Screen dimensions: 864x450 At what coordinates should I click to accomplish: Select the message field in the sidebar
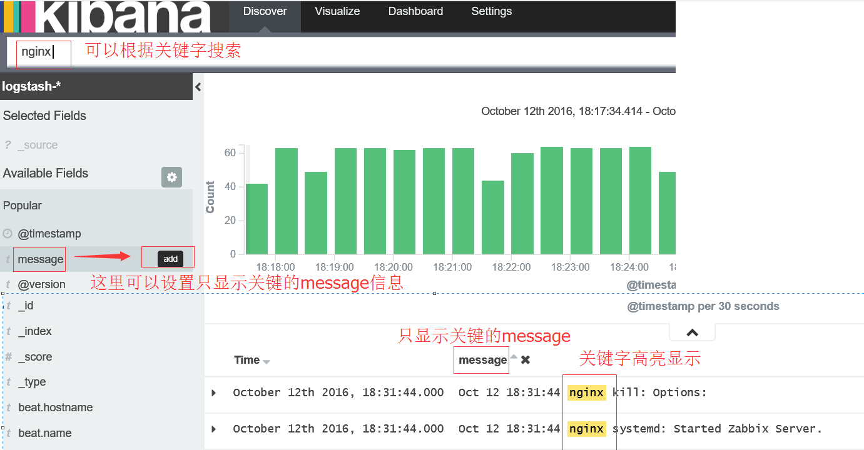click(41, 259)
